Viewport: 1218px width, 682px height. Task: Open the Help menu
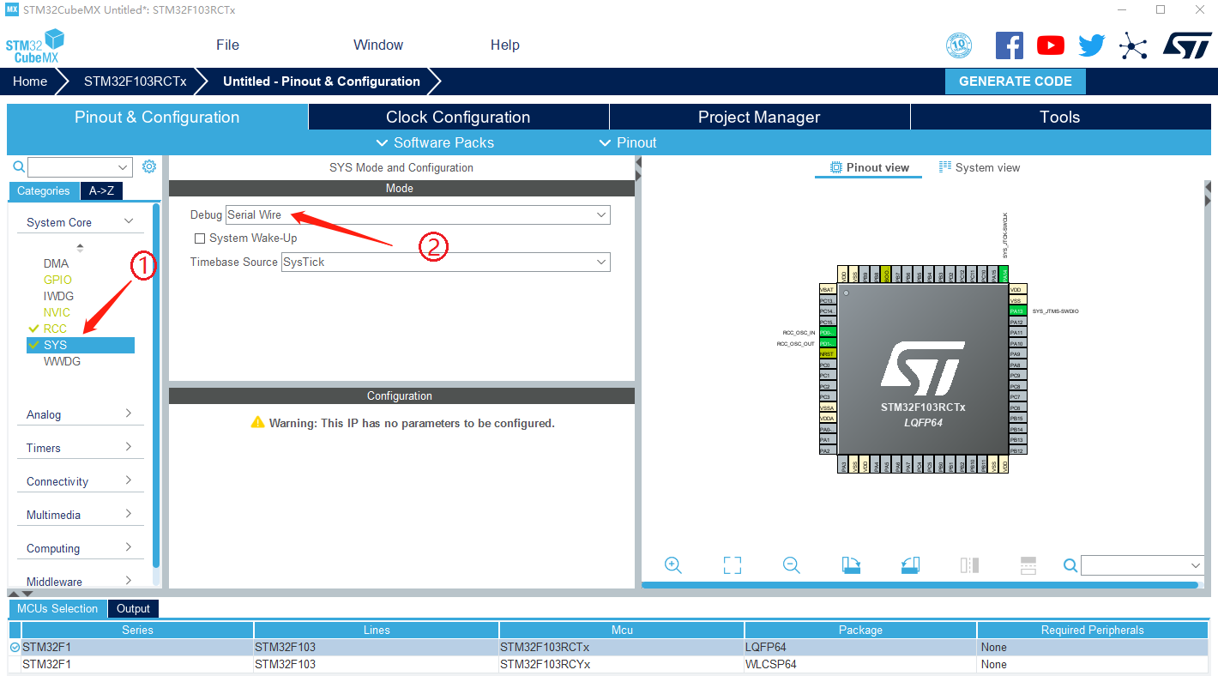coord(505,45)
